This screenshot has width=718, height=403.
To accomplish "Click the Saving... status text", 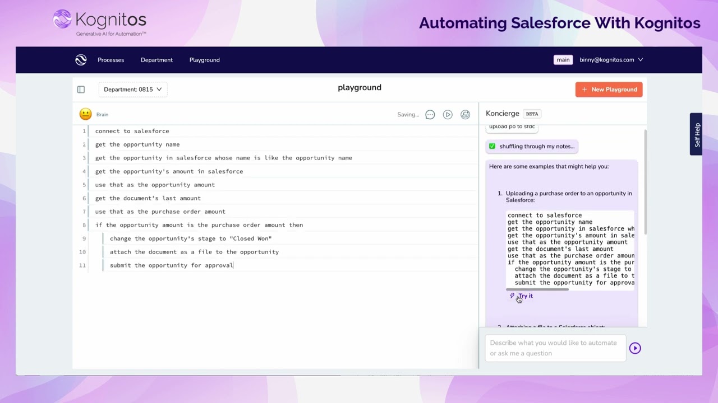I will click(408, 114).
